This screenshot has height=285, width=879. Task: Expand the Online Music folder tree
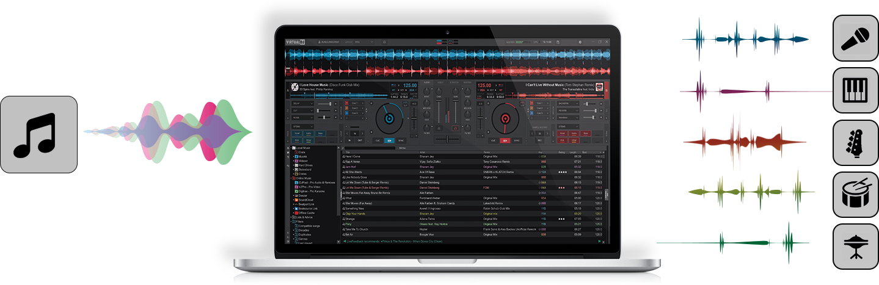(x=291, y=178)
